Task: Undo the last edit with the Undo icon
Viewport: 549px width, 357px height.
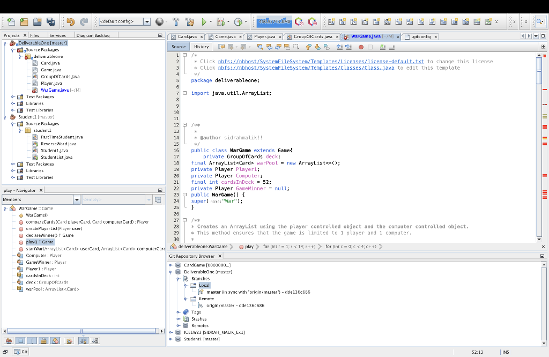Action: pos(70,22)
